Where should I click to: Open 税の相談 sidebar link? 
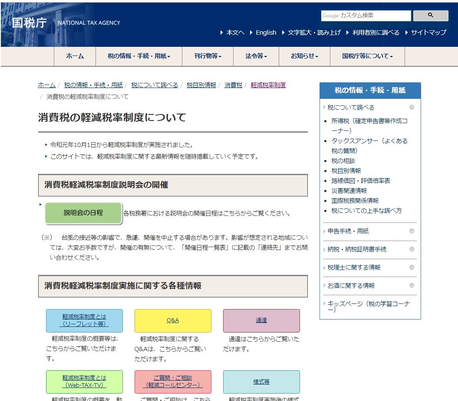point(343,161)
